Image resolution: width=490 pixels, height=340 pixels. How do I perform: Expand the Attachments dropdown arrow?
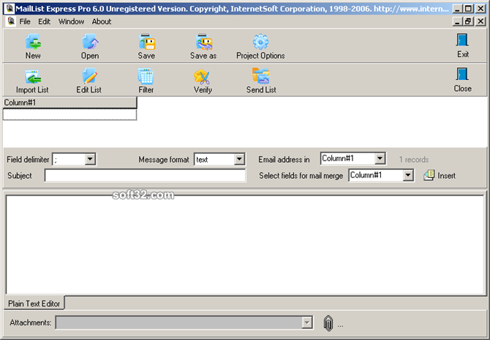[x=307, y=322]
